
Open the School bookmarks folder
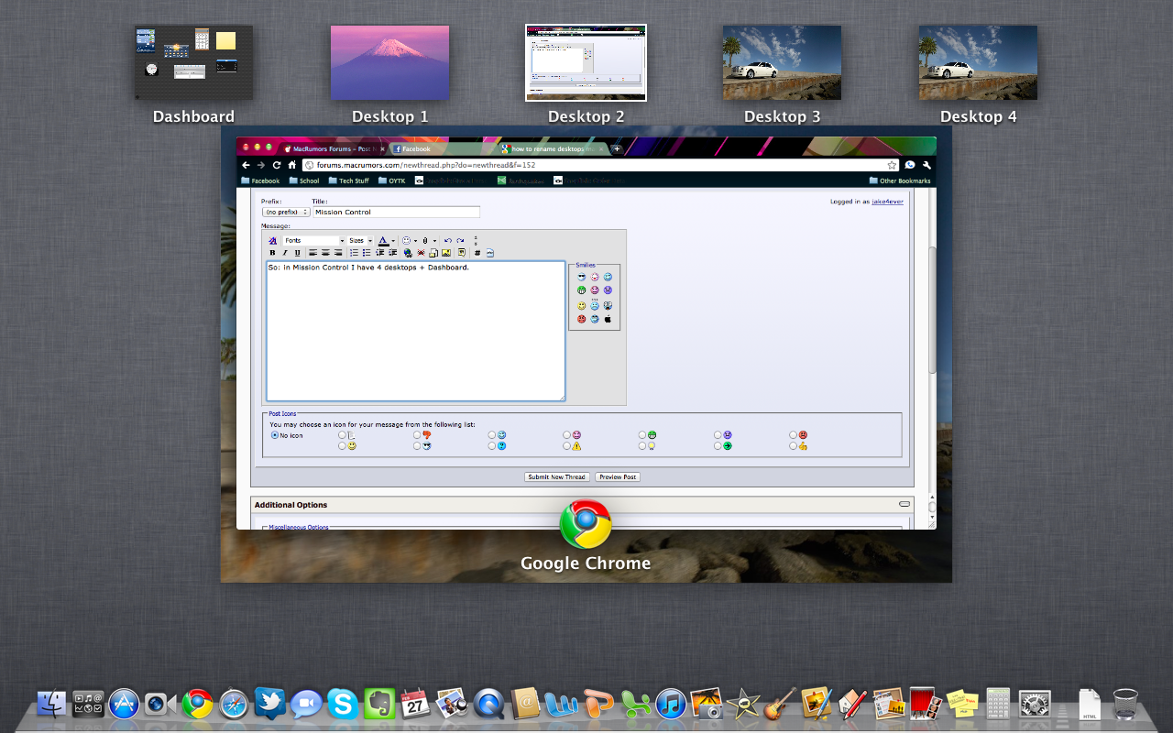[303, 181]
